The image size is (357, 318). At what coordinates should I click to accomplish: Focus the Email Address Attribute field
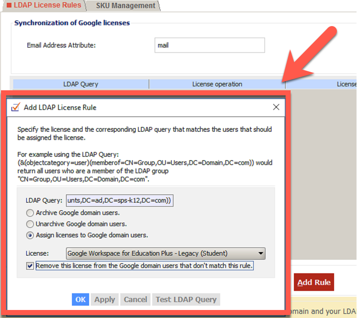click(209, 45)
